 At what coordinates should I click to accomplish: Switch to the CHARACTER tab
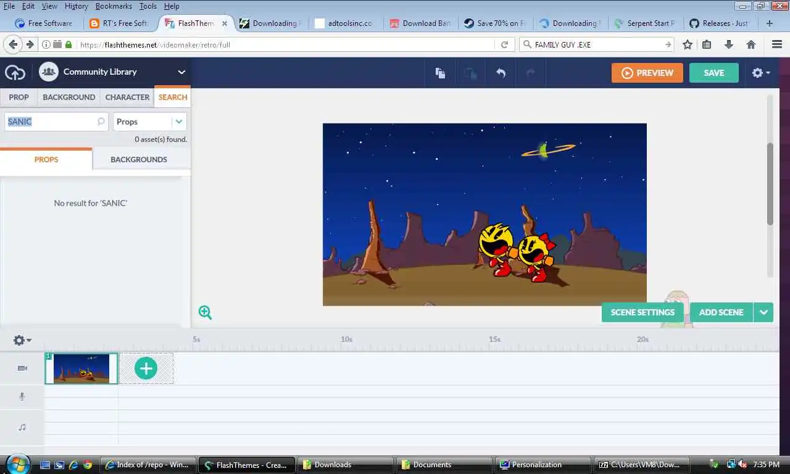127,97
